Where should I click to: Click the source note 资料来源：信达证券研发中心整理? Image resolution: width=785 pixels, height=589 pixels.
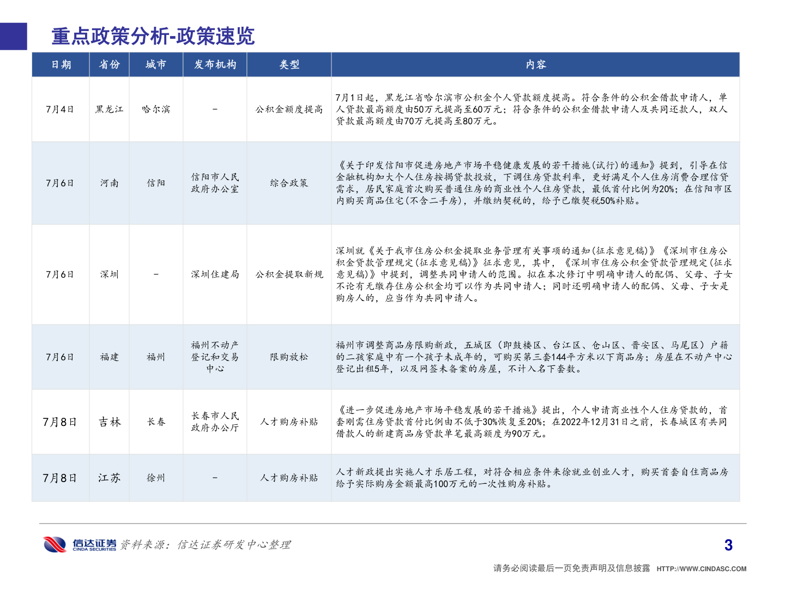[x=206, y=544]
